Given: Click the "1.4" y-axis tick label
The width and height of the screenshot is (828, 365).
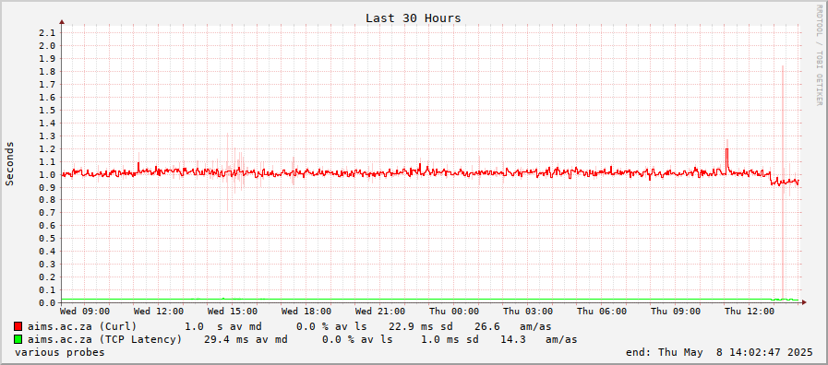Looking at the screenshot, I should coord(46,123).
